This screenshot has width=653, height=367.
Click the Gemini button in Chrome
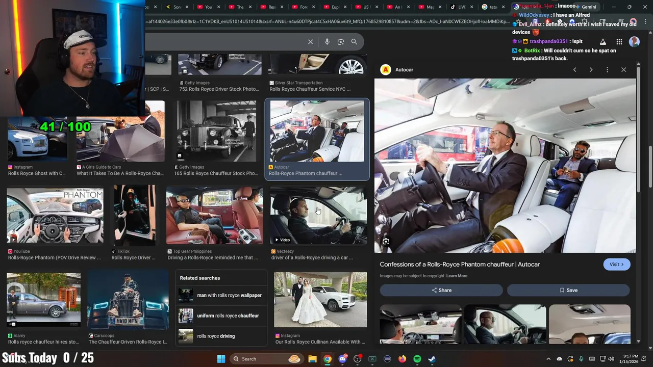pyautogui.click(x=586, y=7)
